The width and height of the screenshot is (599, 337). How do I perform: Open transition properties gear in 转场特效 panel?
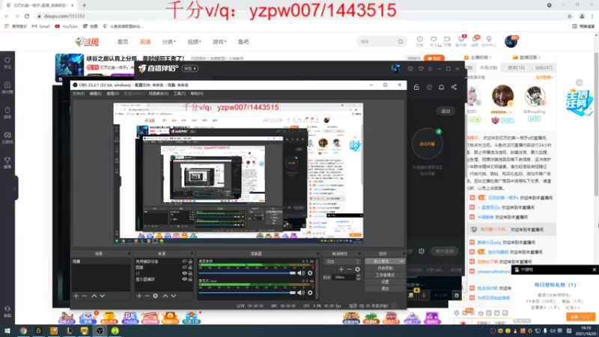[x=358, y=270]
